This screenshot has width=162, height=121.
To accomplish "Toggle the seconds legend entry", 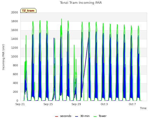I will click(x=63, y=116).
